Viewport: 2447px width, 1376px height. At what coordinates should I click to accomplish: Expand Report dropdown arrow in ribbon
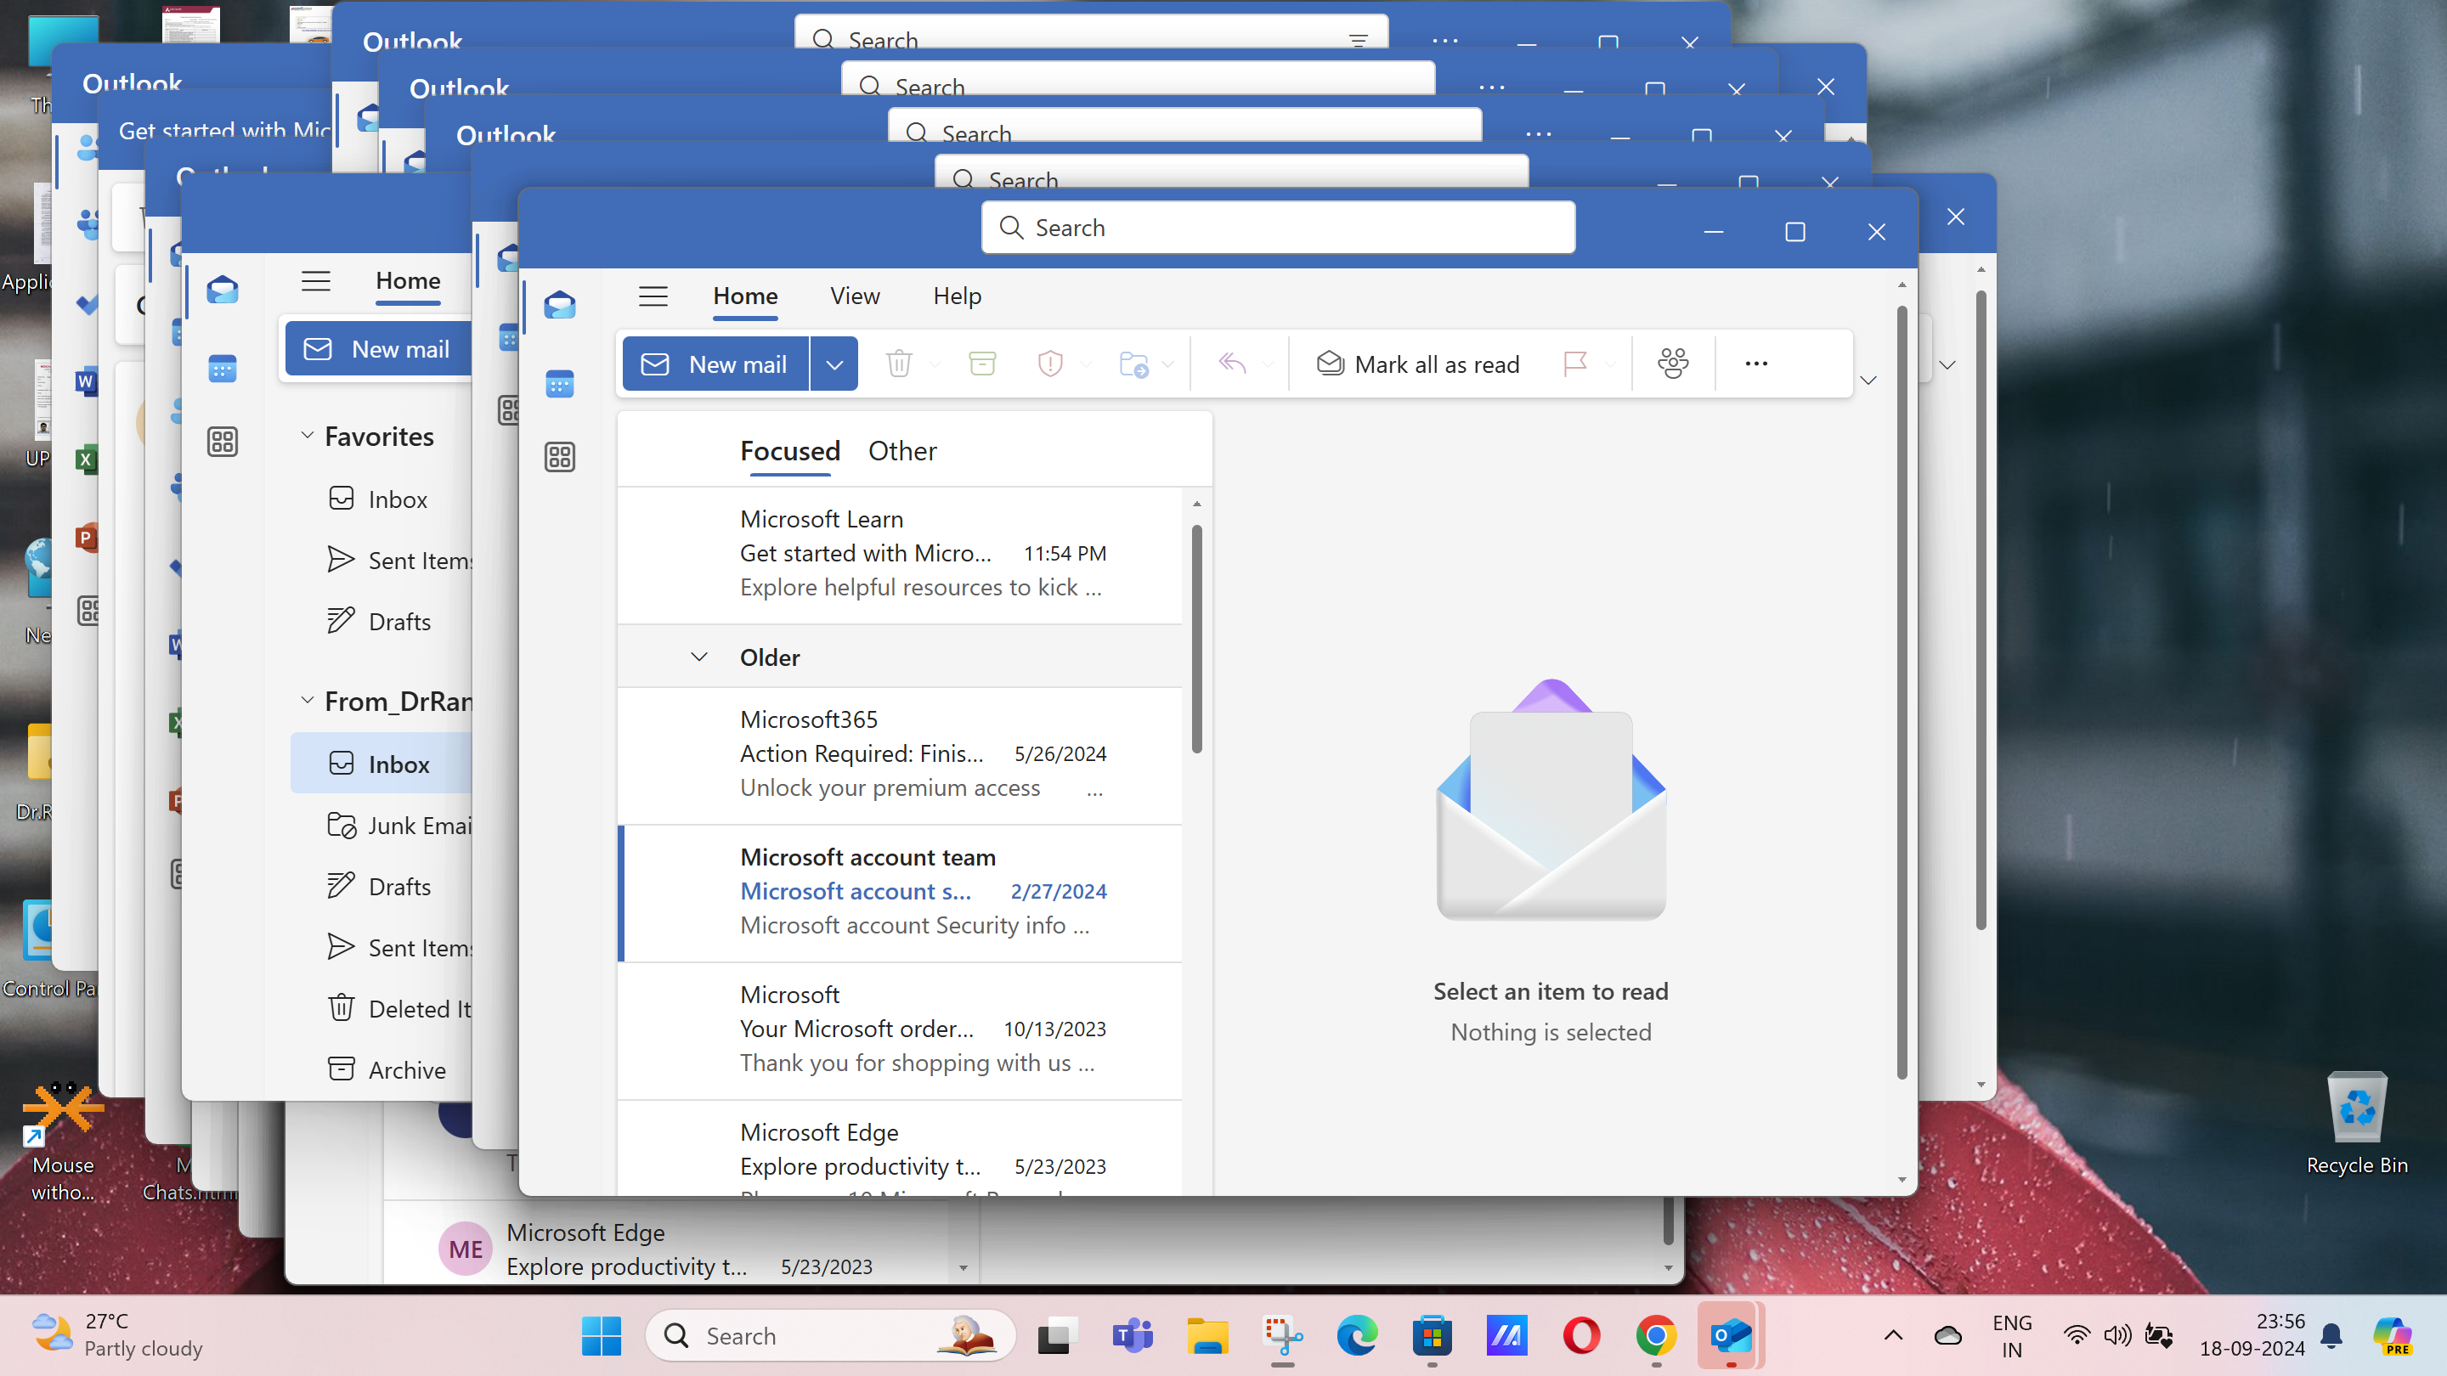(1086, 364)
